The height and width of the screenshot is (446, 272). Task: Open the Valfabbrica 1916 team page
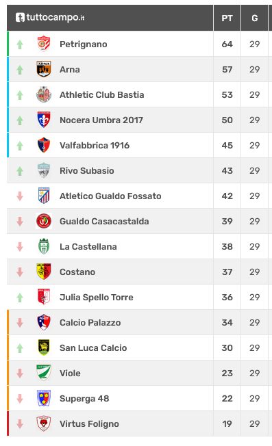95,145
